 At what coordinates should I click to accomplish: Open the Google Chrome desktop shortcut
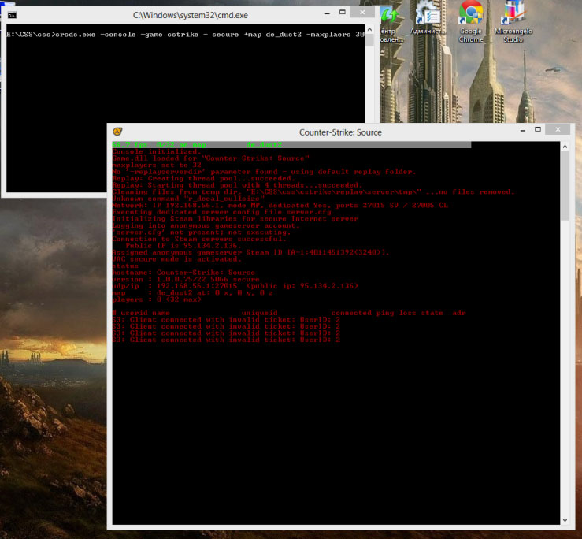[x=471, y=22]
